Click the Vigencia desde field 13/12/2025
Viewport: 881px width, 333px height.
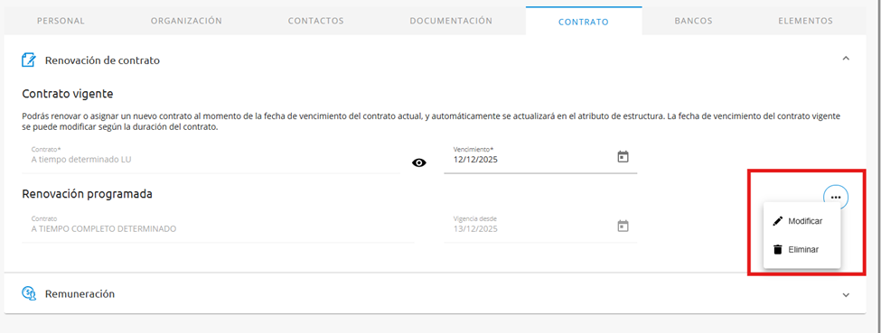click(x=540, y=228)
